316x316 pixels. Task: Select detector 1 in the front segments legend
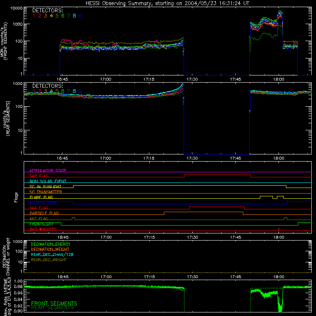(x=34, y=16)
